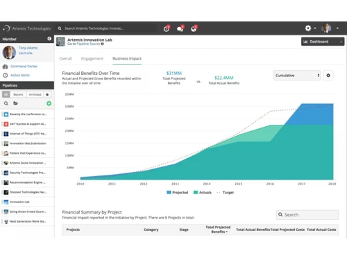Sort by Total Actual Benefits column
Viewport: 347px width, 260px height.
(x=253, y=229)
